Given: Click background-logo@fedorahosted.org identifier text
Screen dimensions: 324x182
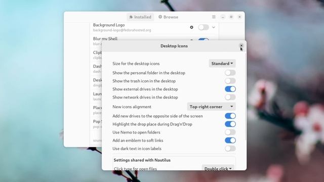Looking at the screenshot, I should [122, 30].
